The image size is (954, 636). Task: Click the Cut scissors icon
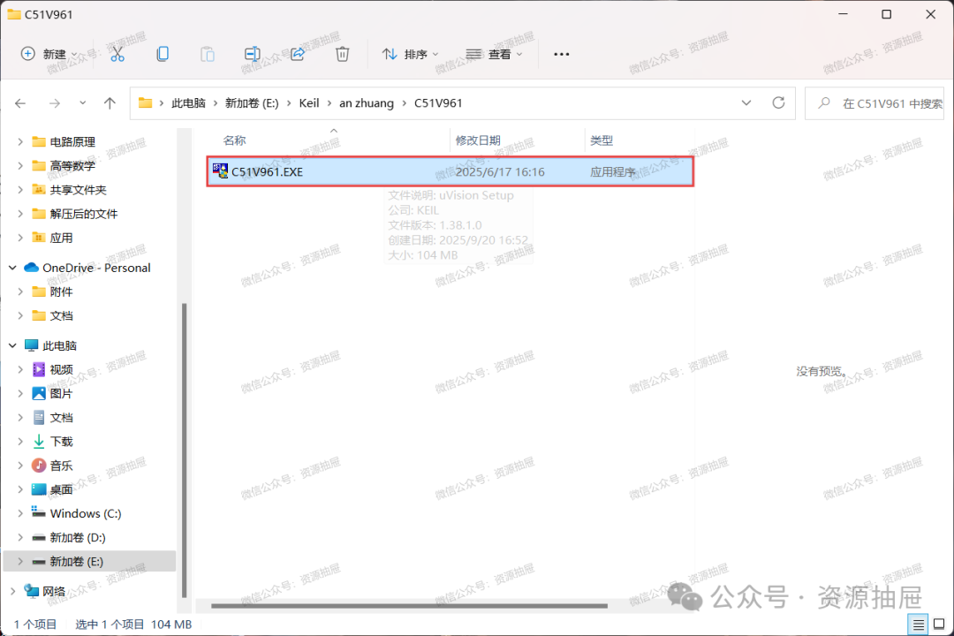tap(117, 54)
